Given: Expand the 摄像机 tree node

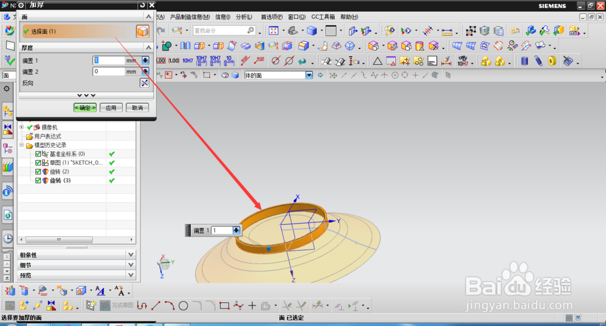Looking at the screenshot, I should coord(22,127).
